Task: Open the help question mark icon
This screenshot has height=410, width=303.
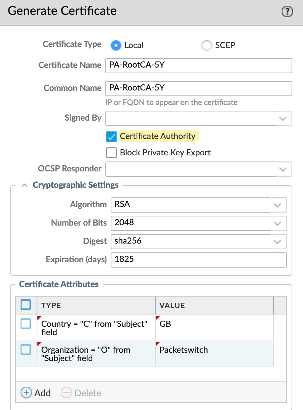Action: click(287, 12)
